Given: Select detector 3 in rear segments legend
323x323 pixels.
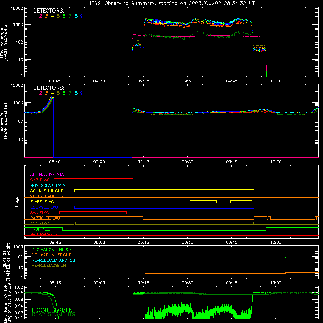Looking at the screenshot, I should (46, 93).
